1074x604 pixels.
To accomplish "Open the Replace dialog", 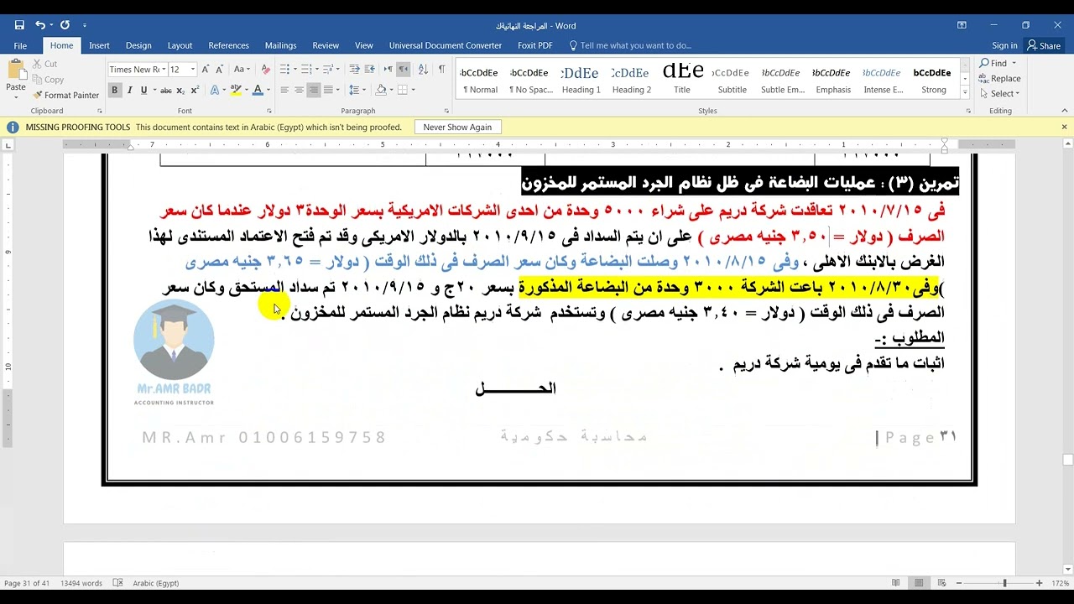I will 1000,79.
